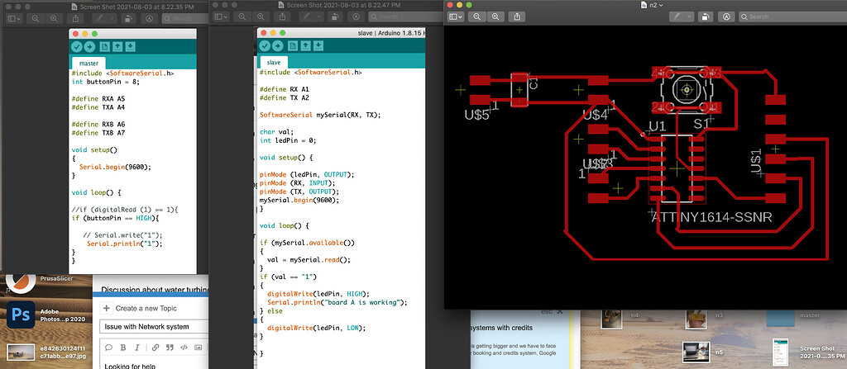Image resolution: width=847 pixels, height=369 pixels.
Task: Click the Verify checkmark in the slave sketch
Action: coord(265,45)
